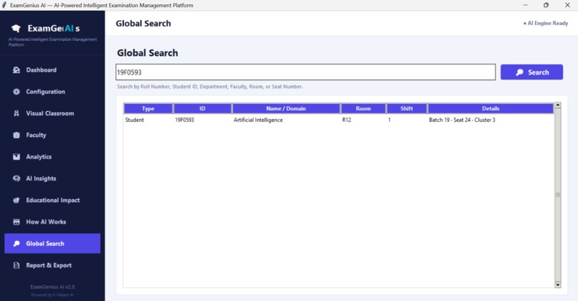
Task: Click the Educational Impact icon
Action: [16, 200]
